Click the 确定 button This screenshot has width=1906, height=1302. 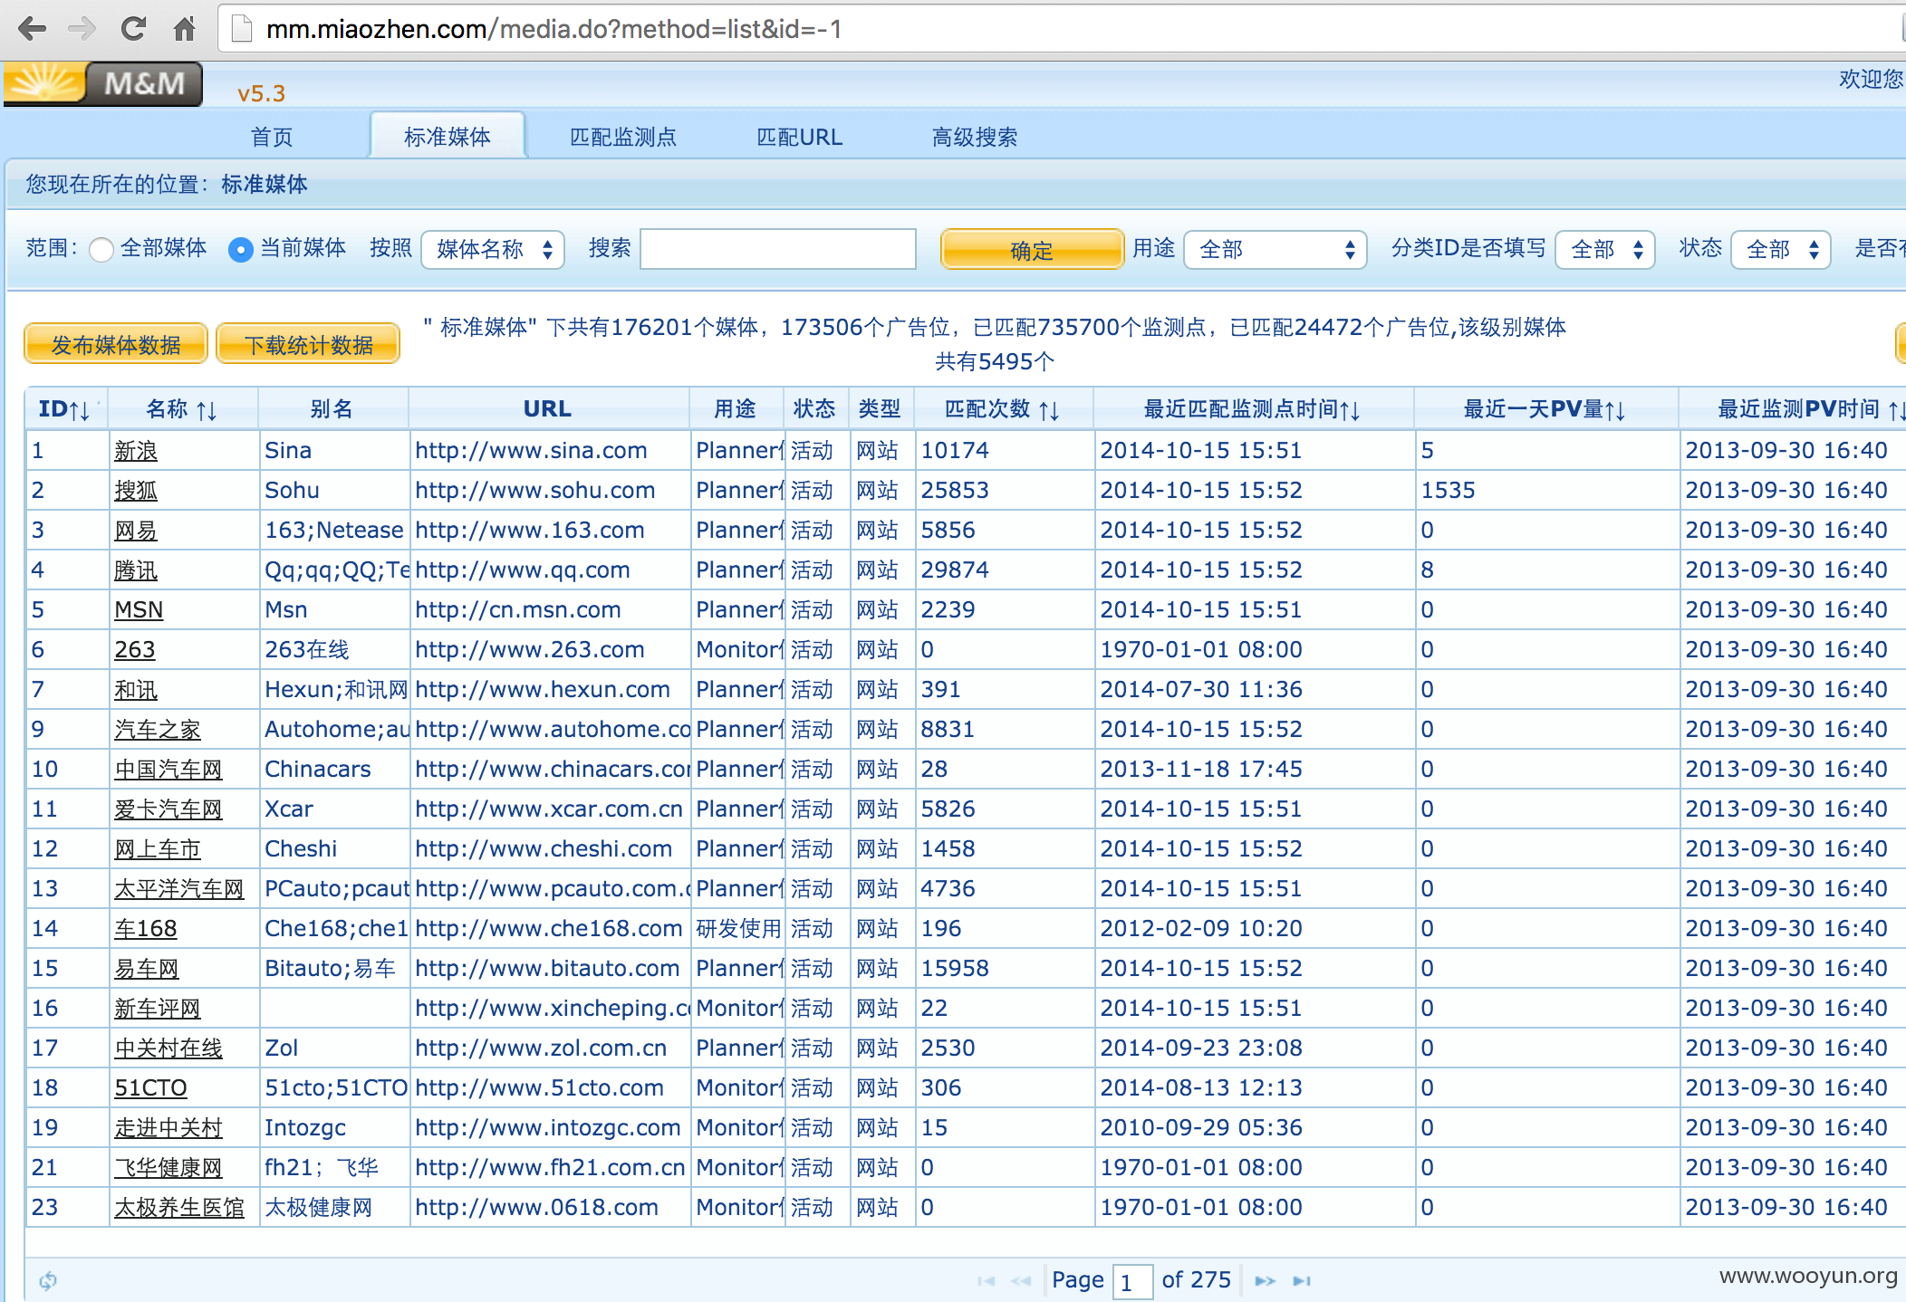pos(1032,249)
